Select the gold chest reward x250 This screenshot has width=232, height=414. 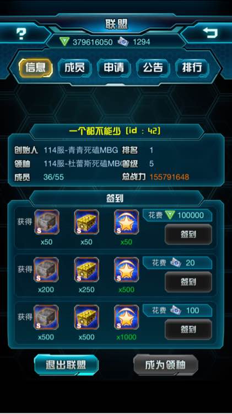coord(87,270)
